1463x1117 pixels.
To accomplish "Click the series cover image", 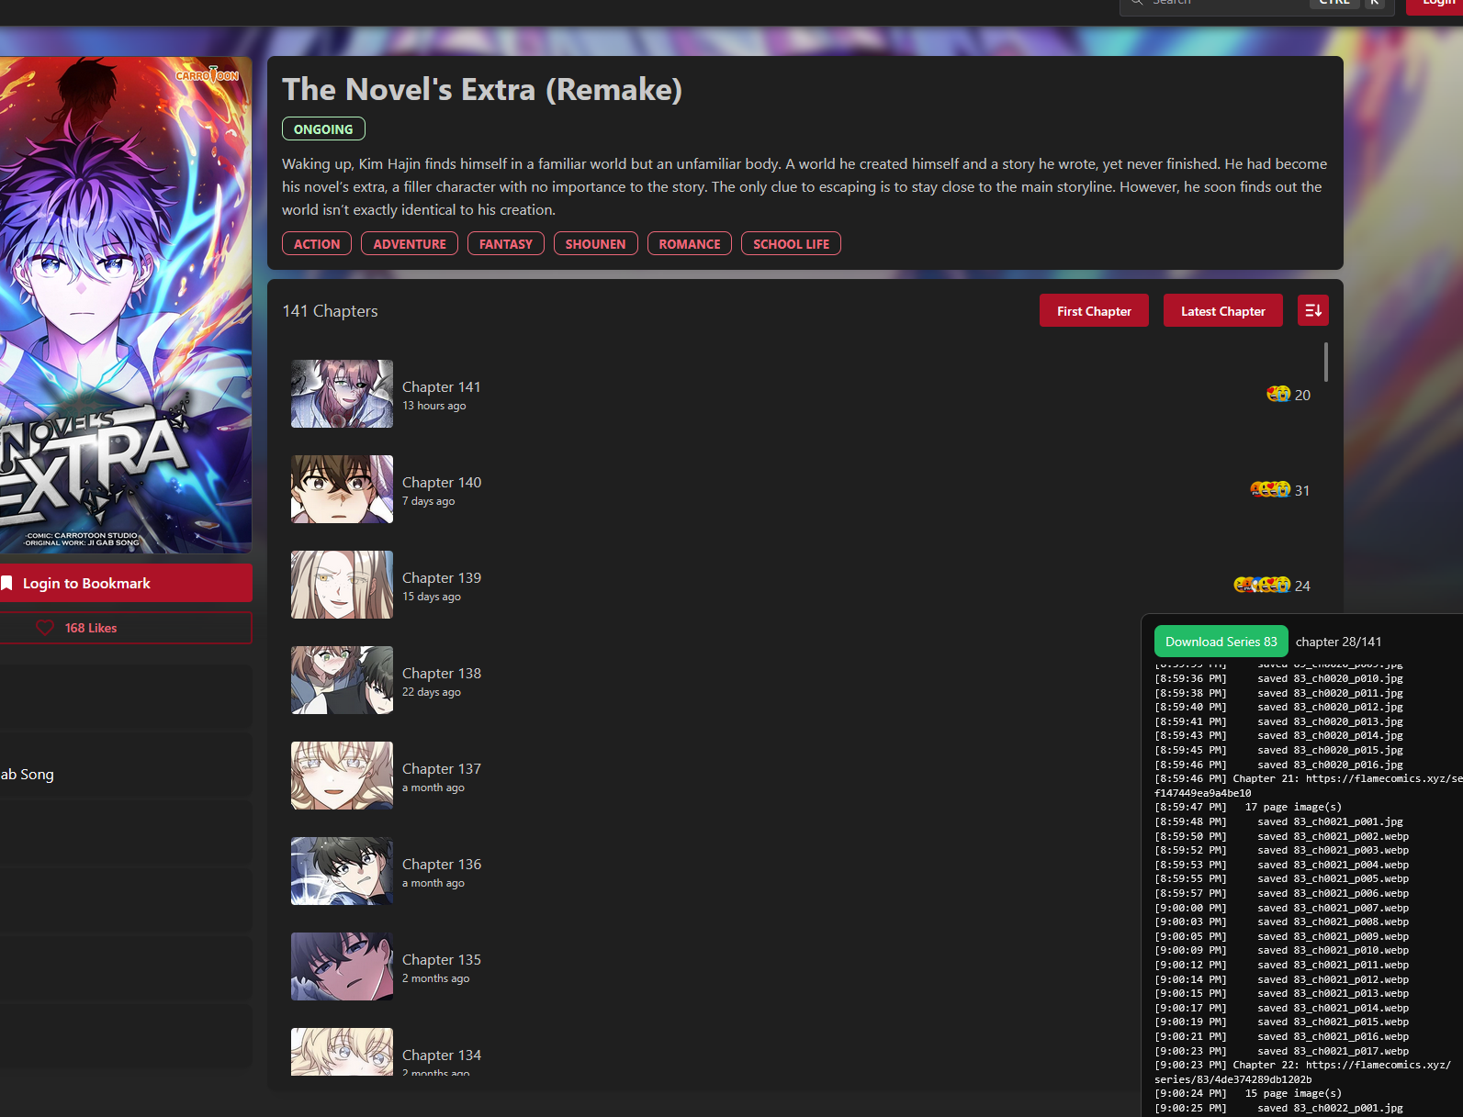I will [x=124, y=305].
